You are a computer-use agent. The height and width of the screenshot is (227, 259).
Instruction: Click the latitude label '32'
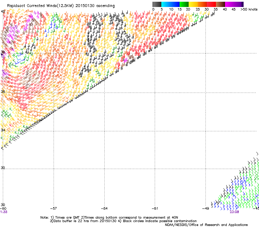coord(3,168)
